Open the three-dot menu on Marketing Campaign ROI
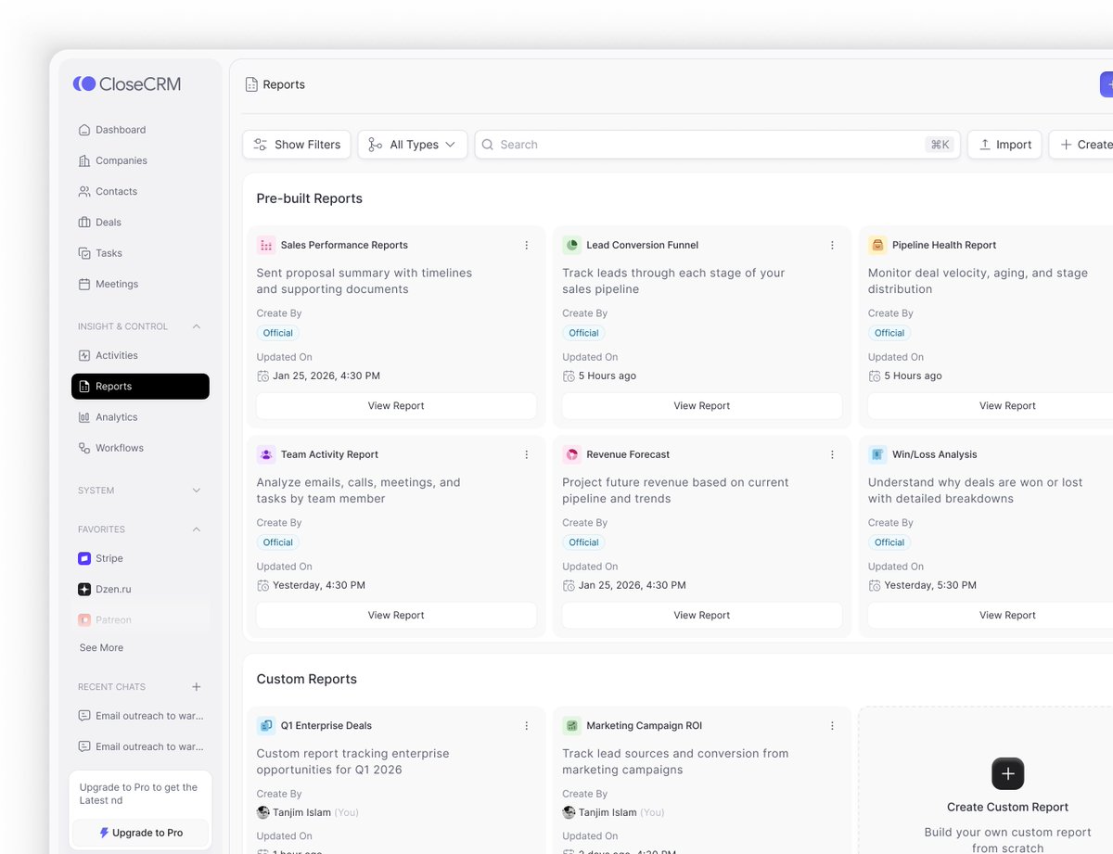 [832, 726]
